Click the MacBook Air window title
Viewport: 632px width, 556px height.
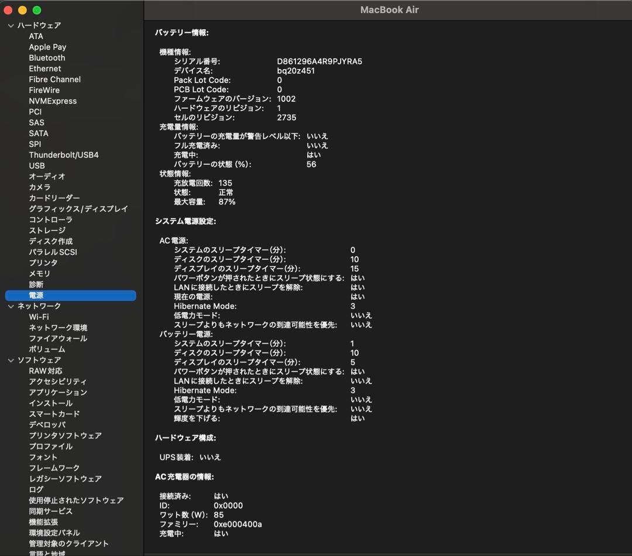[x=389, y=10]
